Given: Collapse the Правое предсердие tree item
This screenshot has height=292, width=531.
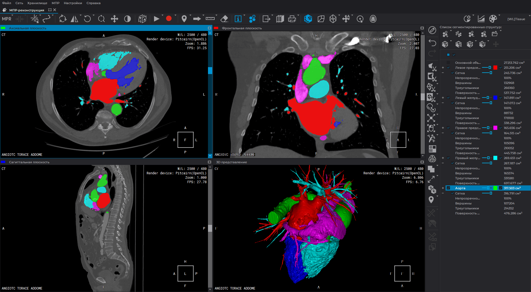Looking at the screenshot, I should tap(443, 128).
